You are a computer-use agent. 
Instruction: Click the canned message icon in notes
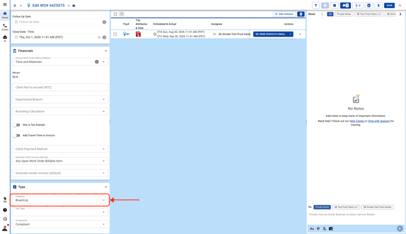point(331,229)
